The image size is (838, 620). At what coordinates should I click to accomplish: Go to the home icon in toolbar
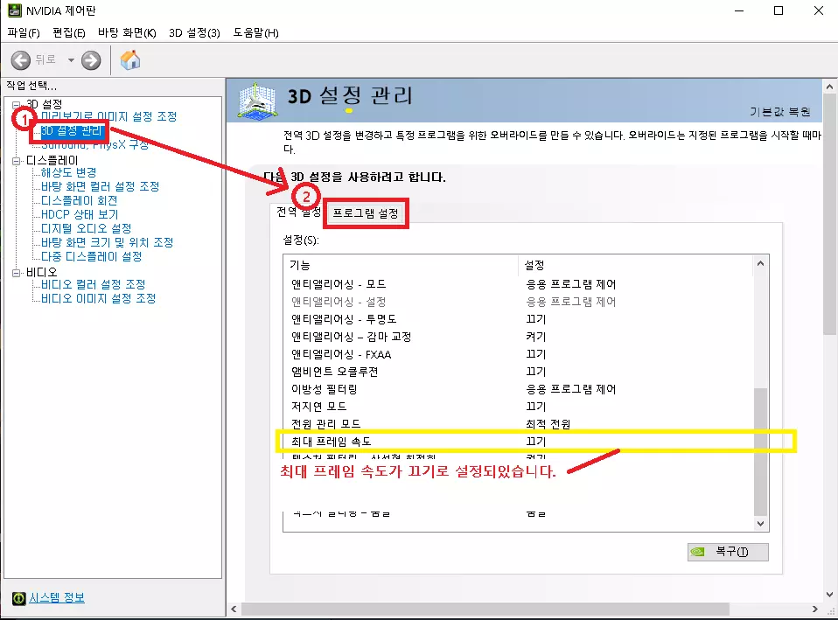(x=129, y=59)
